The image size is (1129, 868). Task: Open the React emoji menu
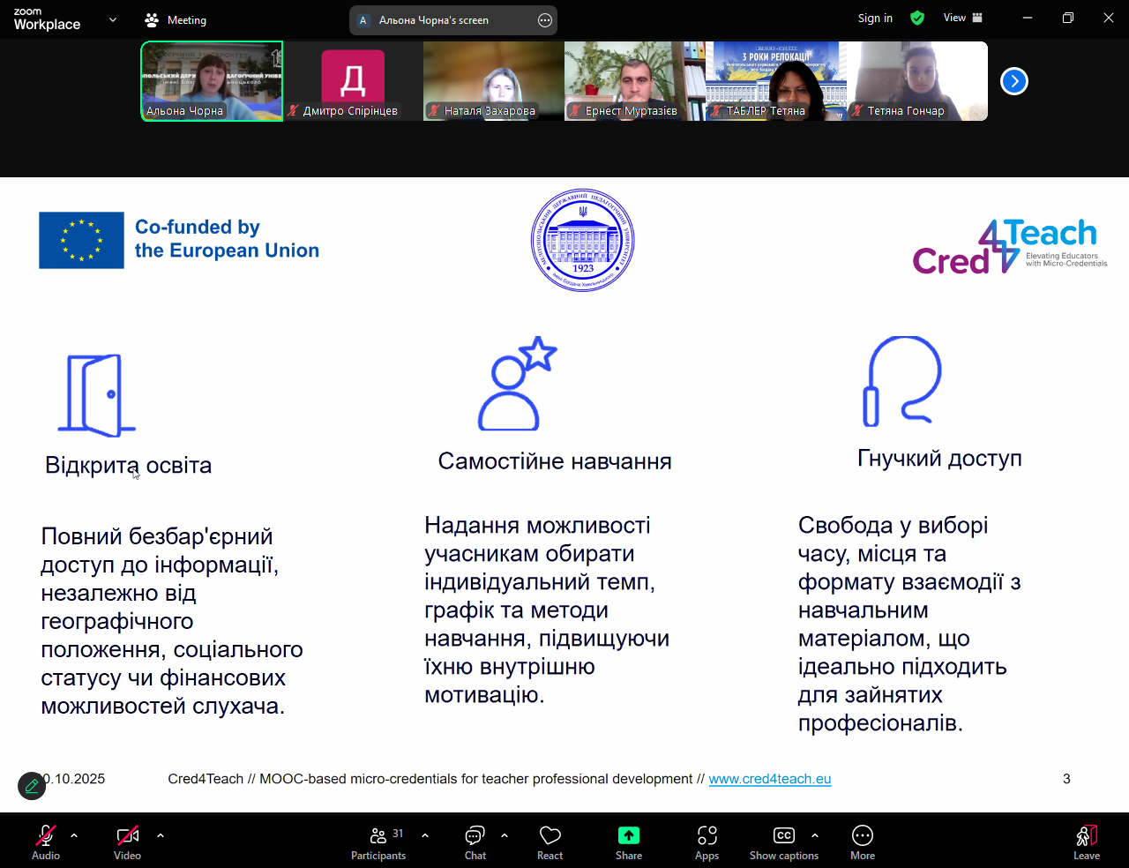pyautogui.click(x=550, y=842)
